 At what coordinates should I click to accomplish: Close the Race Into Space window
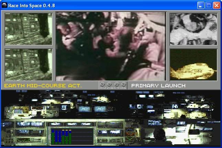[217, 5]
